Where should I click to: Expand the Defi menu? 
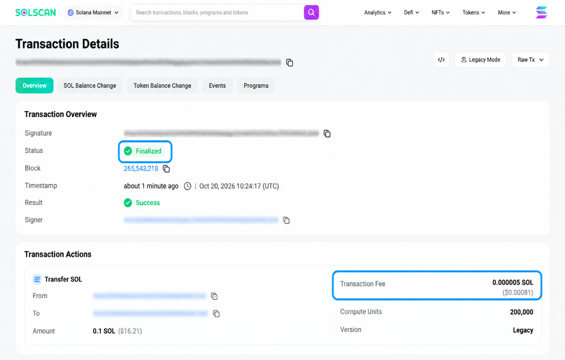pyautogui.click(x=411, y=12)
